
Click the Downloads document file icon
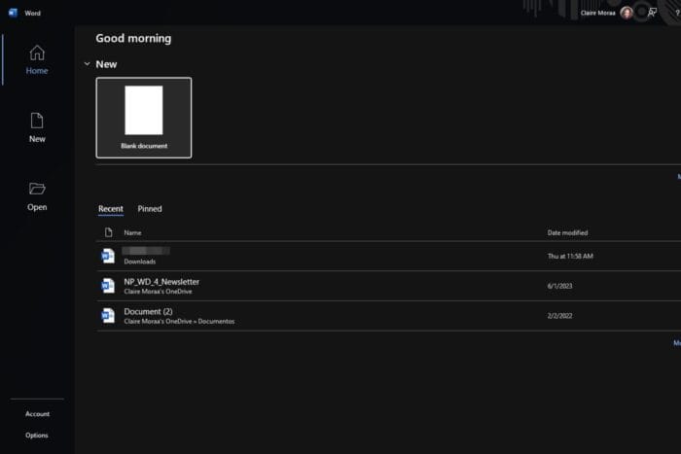(x=108, y=256)
